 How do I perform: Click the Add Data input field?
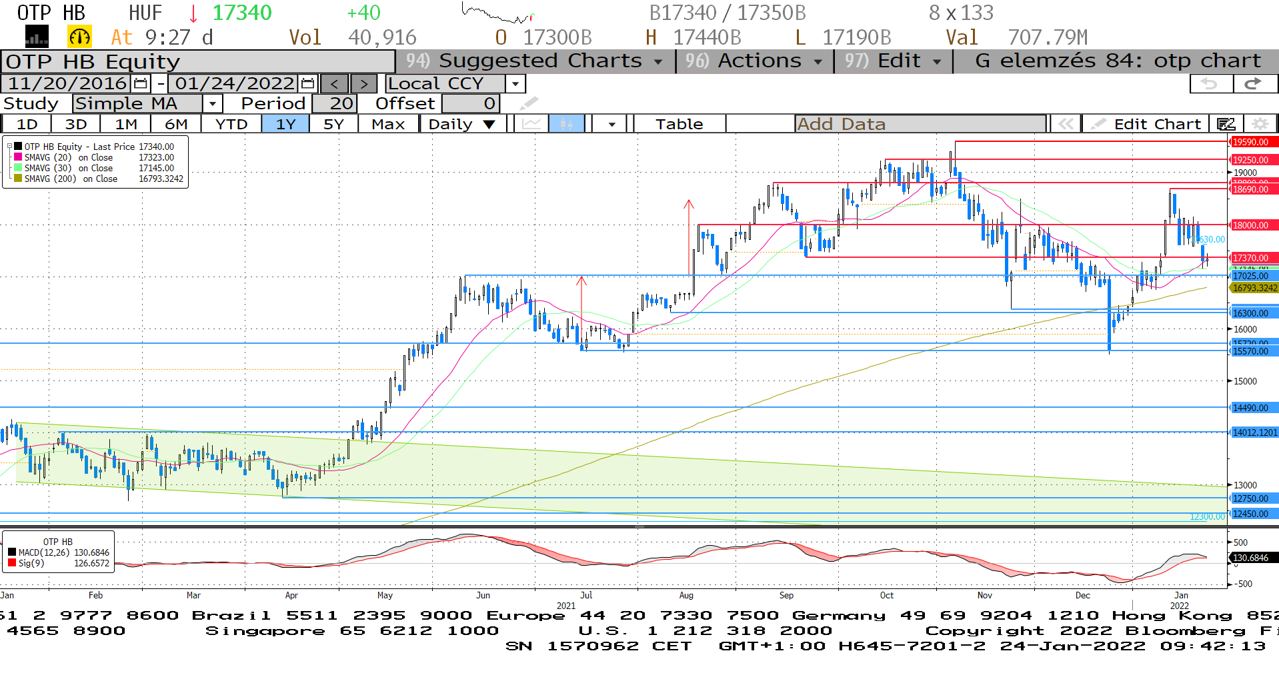click(x=920, y=124)
